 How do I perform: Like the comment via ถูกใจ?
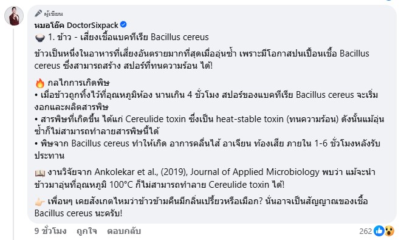(x=87, y=231)
